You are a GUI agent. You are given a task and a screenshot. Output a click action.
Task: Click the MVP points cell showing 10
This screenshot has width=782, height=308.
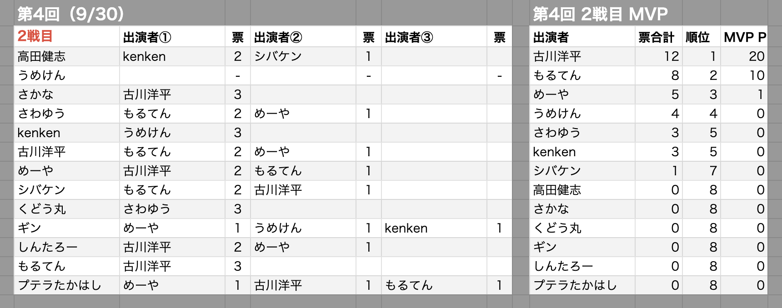757,75
